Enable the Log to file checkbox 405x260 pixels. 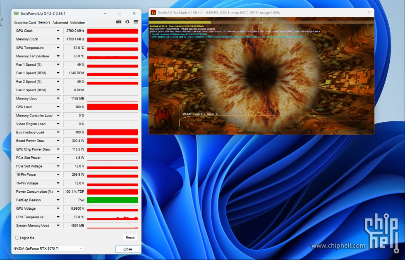click(17, 238)
